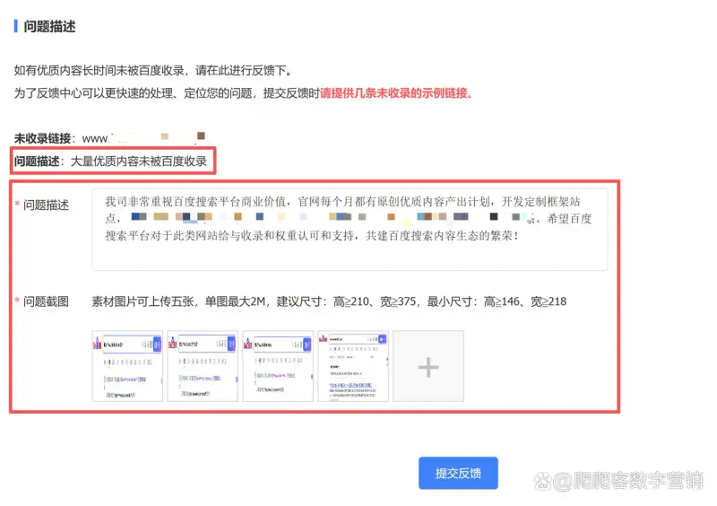Click the 问题截图 field label
717x506 pixels.
click(46, 301)
